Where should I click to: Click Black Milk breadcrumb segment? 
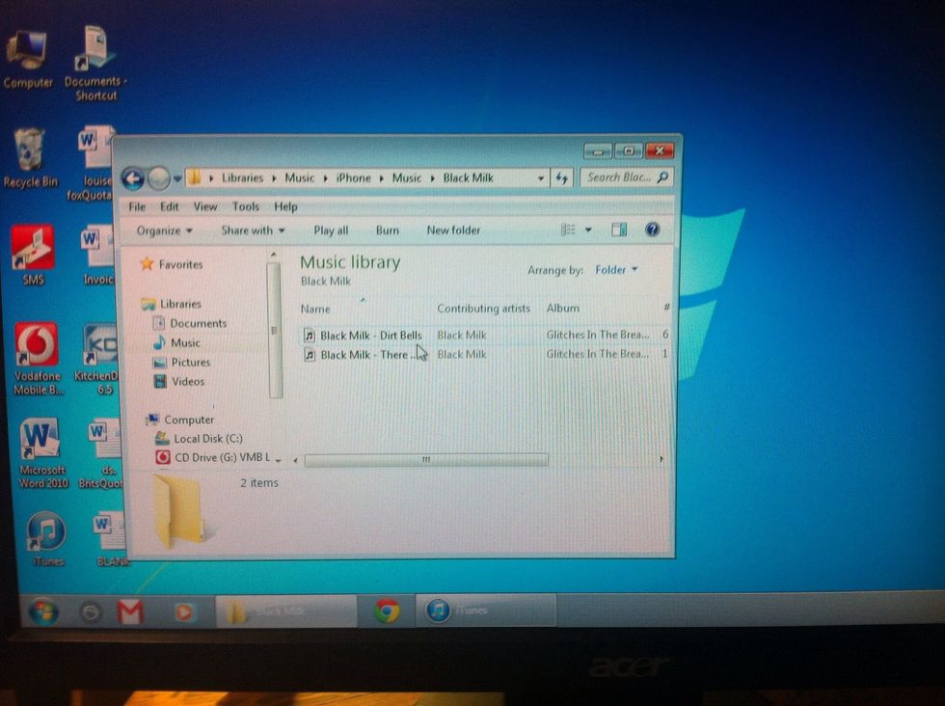[468, 177]
